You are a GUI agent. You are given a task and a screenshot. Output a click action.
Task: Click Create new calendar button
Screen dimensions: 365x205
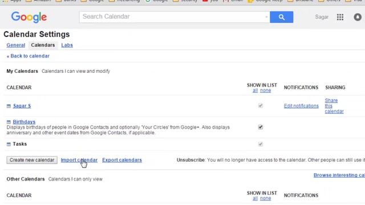32,160
